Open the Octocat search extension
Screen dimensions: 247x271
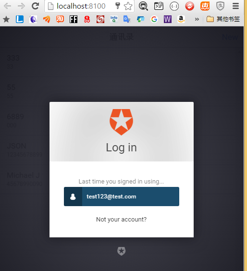point(143,6)
